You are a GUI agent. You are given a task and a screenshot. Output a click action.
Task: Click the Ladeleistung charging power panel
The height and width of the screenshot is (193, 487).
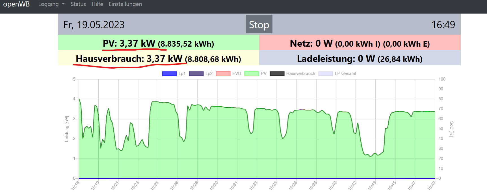[x=360, y=58]
